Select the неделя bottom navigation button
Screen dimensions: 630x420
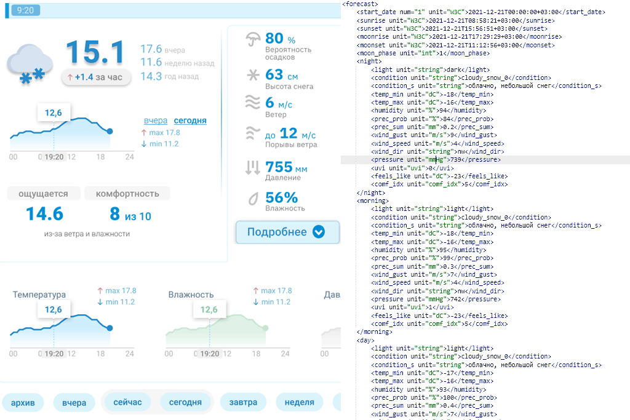300,403
